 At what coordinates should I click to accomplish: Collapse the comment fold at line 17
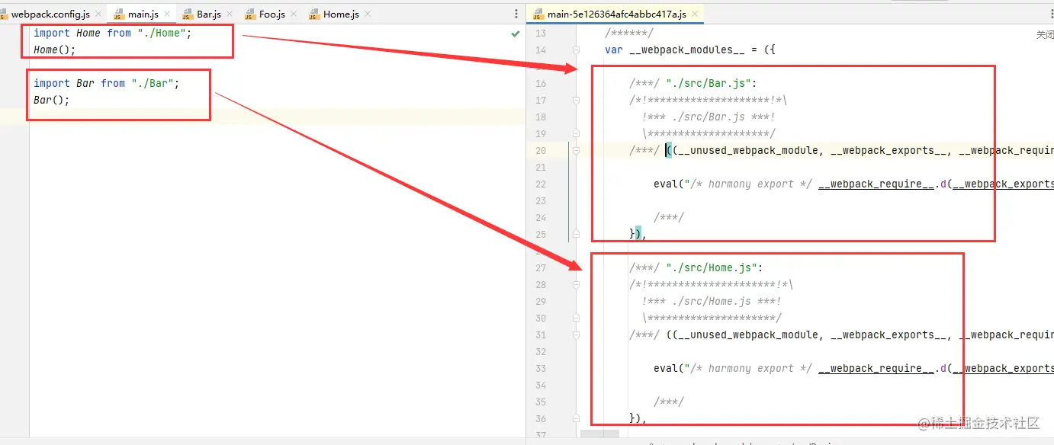[x=577, y=101]
